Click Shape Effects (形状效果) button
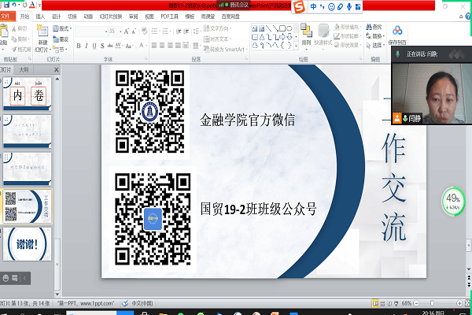The width and height of the screenshot is (472, 315). pos(347,45)
